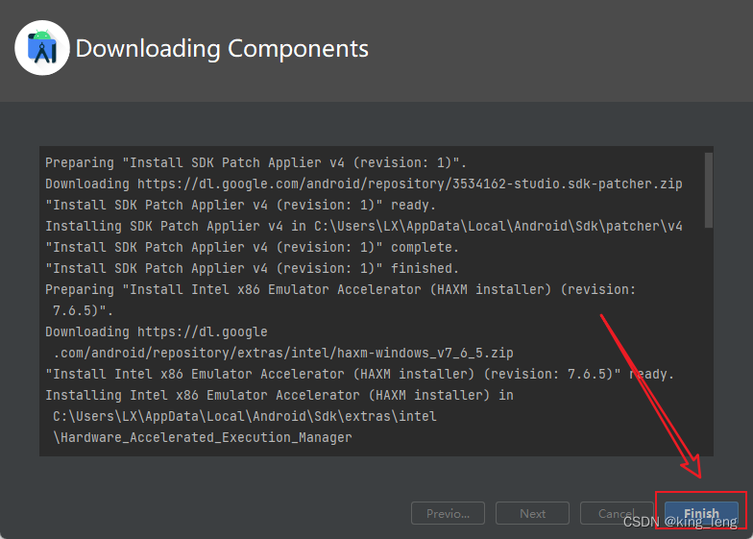Click the 'Preparing "Install Intel x86 Emulator' line
The image size is (753, 539).
coord(340,290)
